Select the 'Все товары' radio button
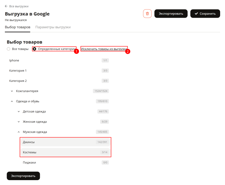225x185 pixels. [x=9, y=49]
